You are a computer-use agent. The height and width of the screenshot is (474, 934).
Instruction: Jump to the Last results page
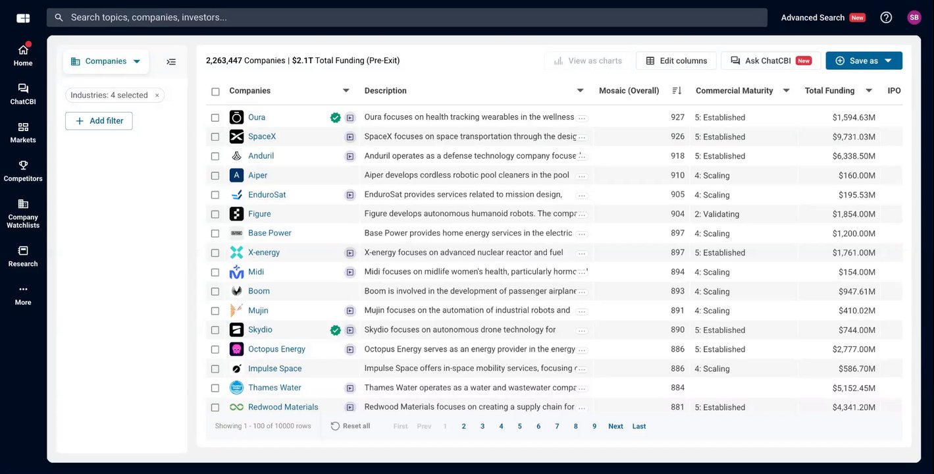point(639,427)
